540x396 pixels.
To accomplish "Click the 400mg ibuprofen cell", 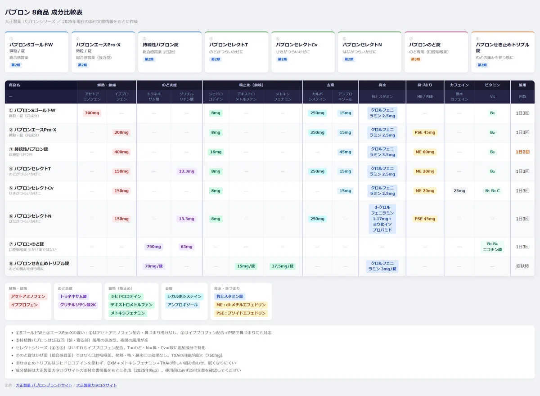I will tap(121, 152).
